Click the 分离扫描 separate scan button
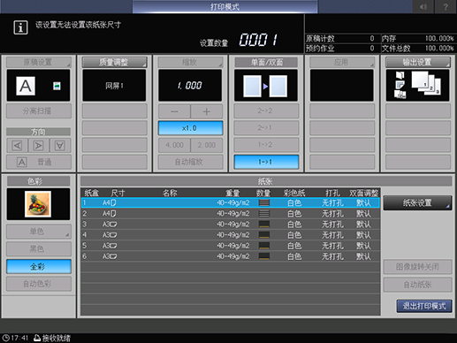The width and height of the screenshot is (457, 343). (x=39, y=111)
